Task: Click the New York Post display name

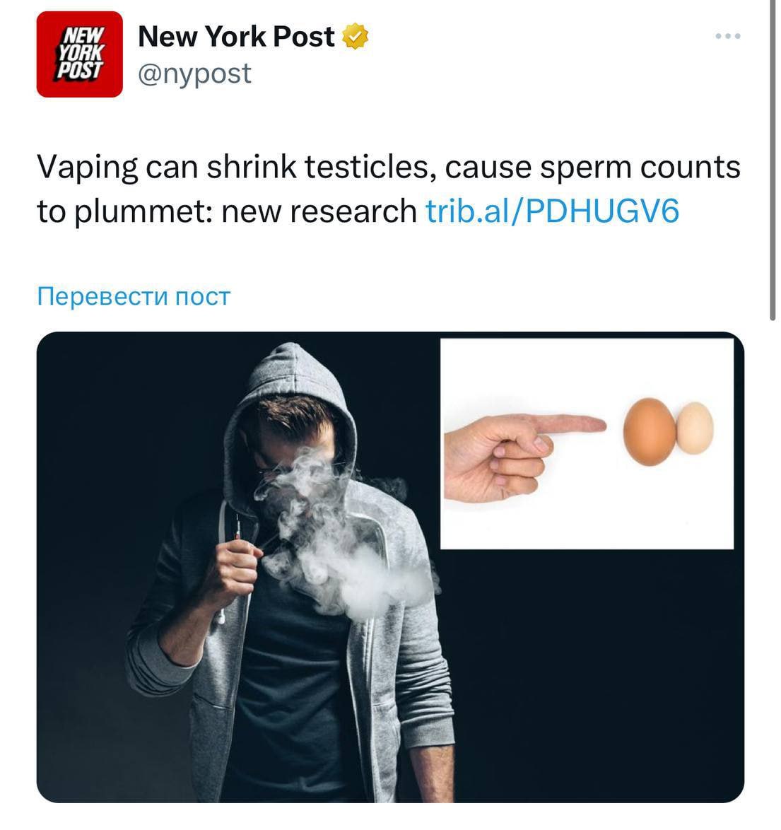Action: 236,36
